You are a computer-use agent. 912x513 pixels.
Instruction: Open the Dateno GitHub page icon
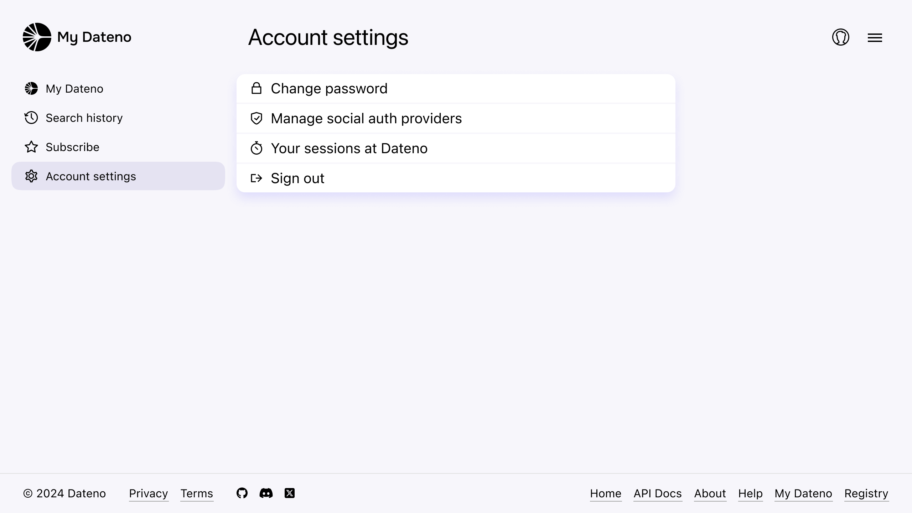[x=242, y=493]
